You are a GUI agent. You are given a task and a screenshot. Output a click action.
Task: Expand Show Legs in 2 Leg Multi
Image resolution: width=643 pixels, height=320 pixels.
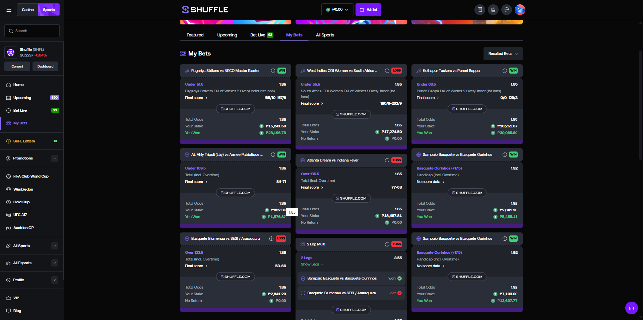click(x=312, y=264)
